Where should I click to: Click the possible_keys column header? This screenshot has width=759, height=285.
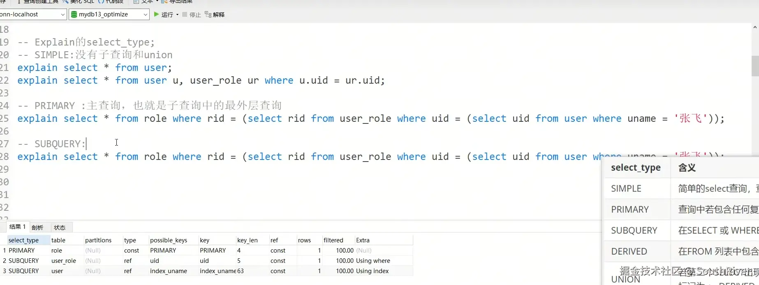[x=169, y=240]
